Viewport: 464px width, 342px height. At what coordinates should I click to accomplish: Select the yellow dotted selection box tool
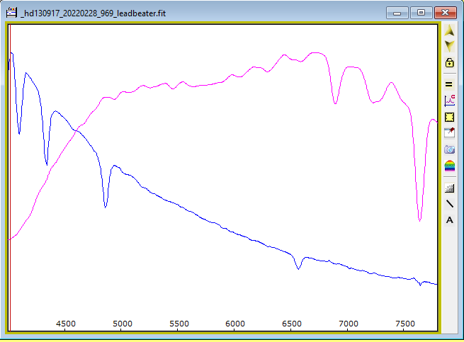[449, 117]
